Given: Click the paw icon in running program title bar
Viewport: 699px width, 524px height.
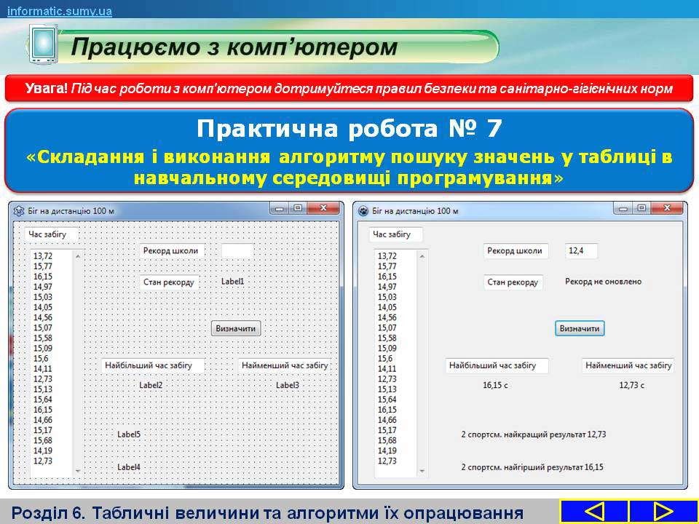Looking at the screenshot, I should coord(363,211).
